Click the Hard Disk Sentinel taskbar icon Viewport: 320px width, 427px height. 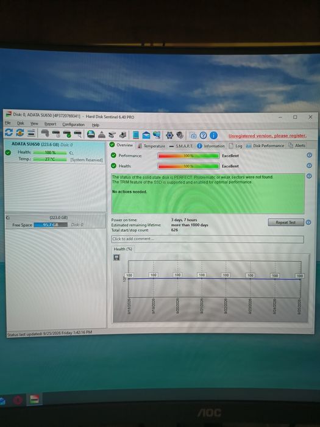(34, 400)
